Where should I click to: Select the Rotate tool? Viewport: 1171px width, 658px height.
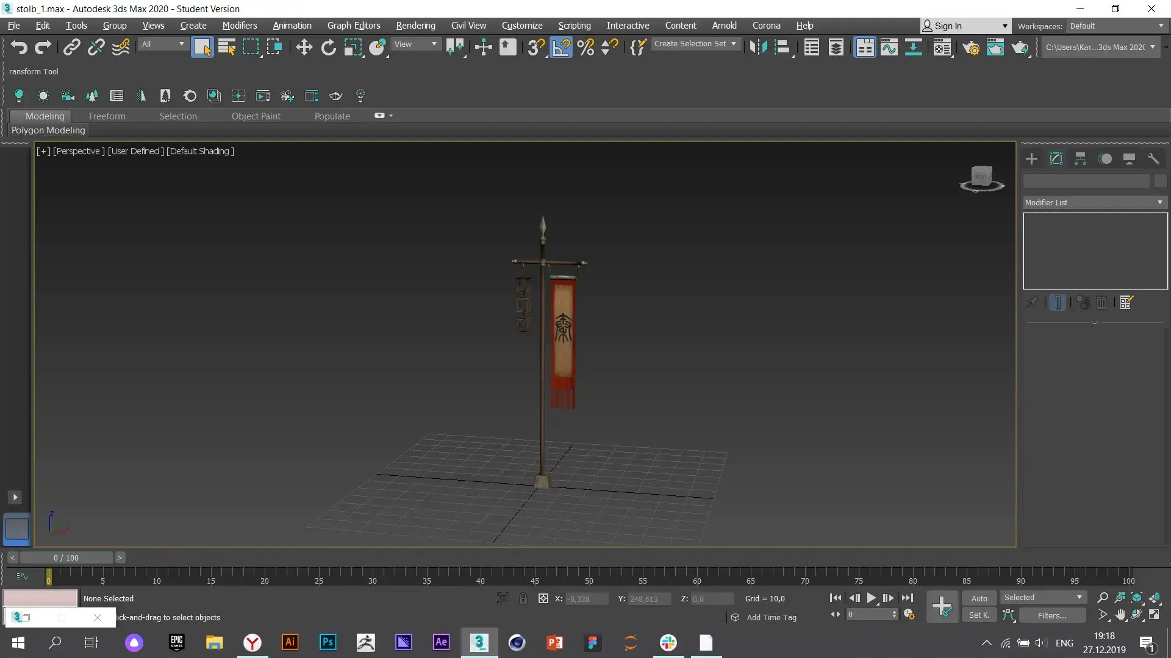tap(328, 47)
